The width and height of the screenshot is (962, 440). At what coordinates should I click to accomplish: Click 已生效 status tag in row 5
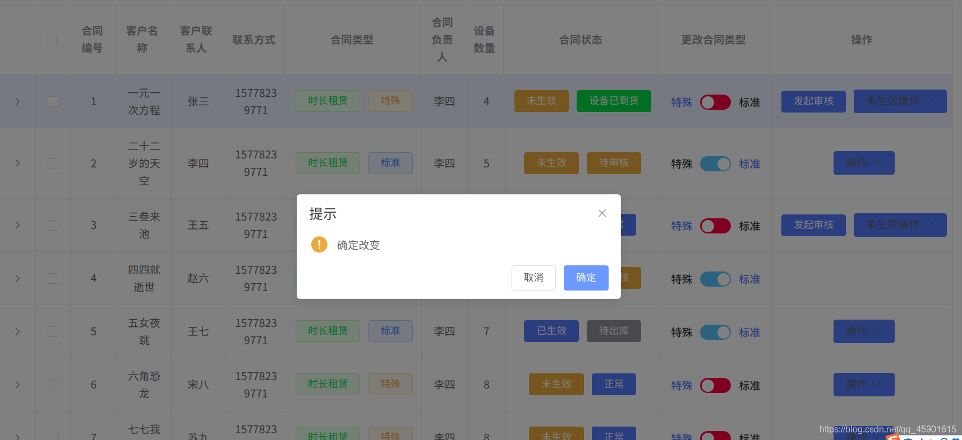[551, 331]
